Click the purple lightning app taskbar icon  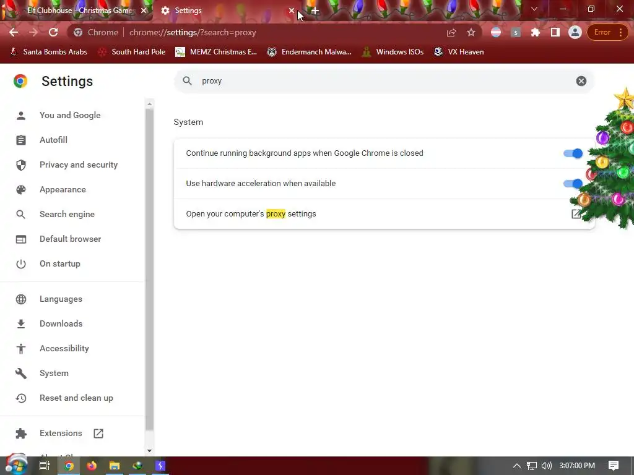click(160, 466)
